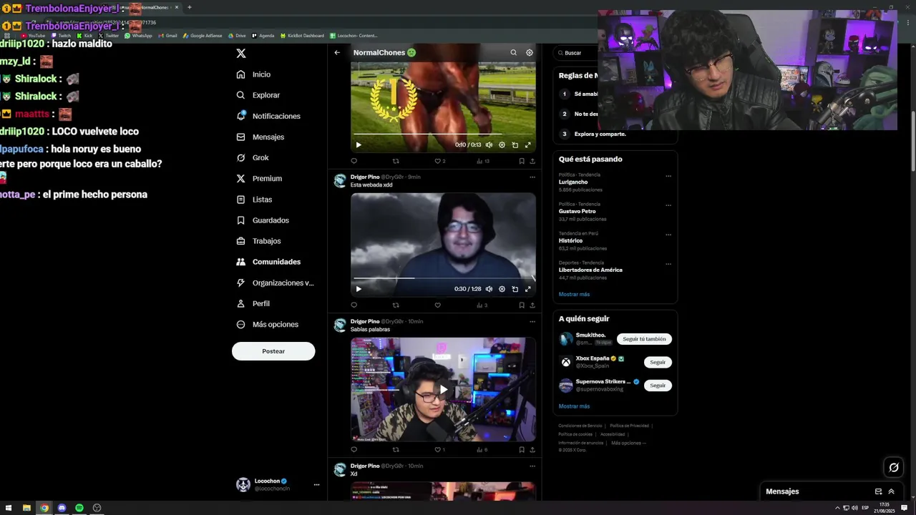Open more options on 'Esta webada xdd' post
This screenshot has height=515, width=916.
coord(532,177)
